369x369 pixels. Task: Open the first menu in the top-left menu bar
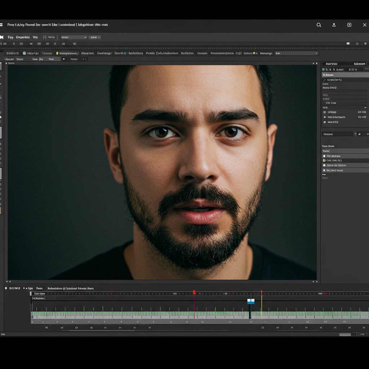10,37
